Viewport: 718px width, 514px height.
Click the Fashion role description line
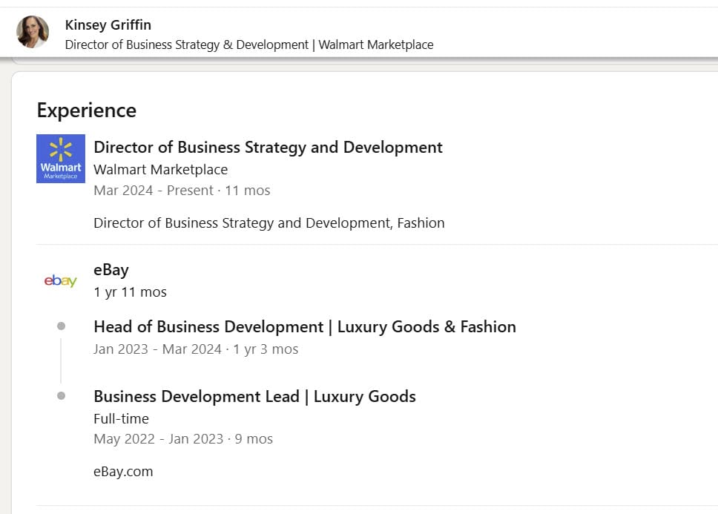[269, 223]
